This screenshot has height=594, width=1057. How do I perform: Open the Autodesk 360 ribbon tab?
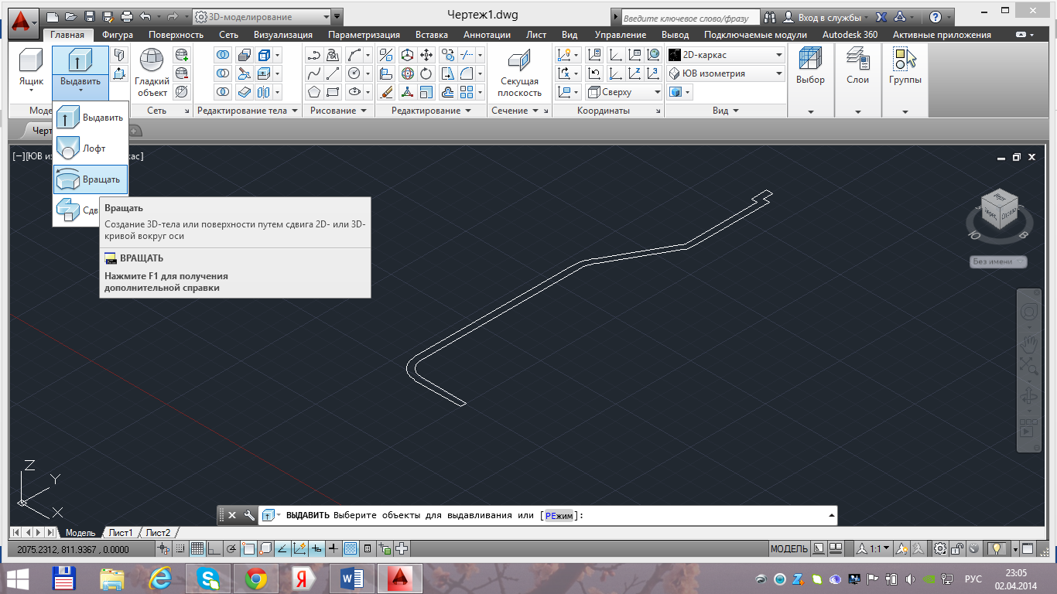click(850, 35)
